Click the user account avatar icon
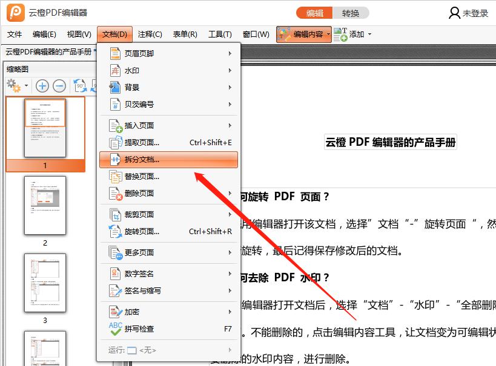 point(454,13)
